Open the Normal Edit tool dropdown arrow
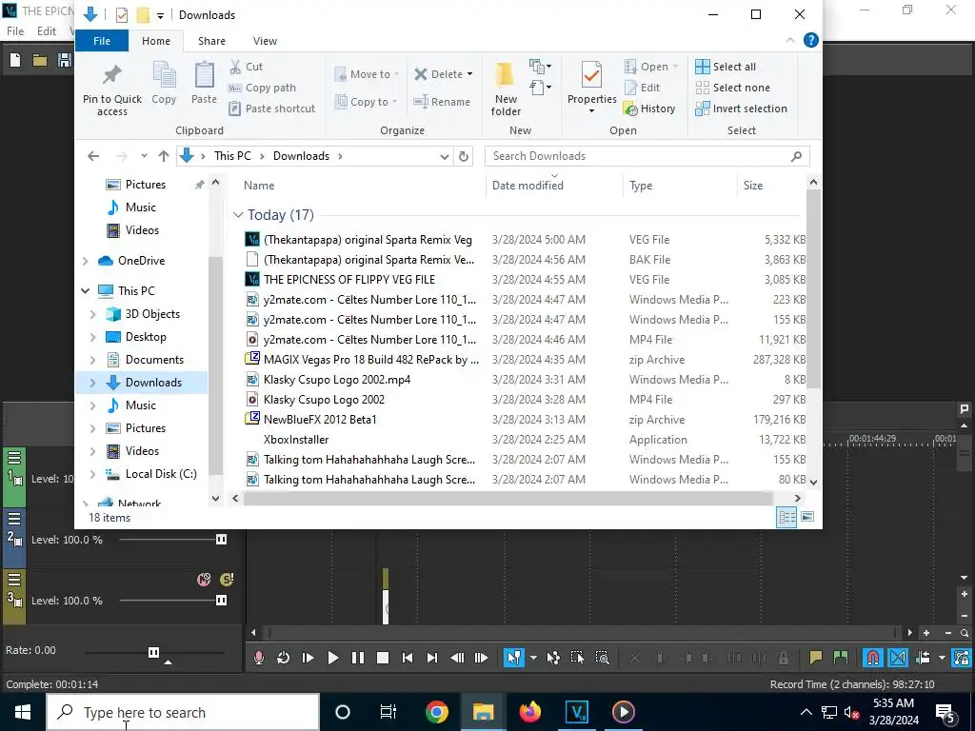 tap(533, 658)
